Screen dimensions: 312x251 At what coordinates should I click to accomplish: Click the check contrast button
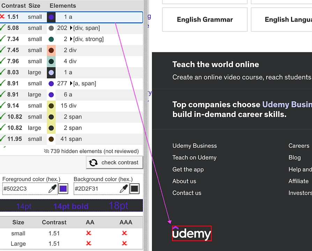tap(114, 162)
